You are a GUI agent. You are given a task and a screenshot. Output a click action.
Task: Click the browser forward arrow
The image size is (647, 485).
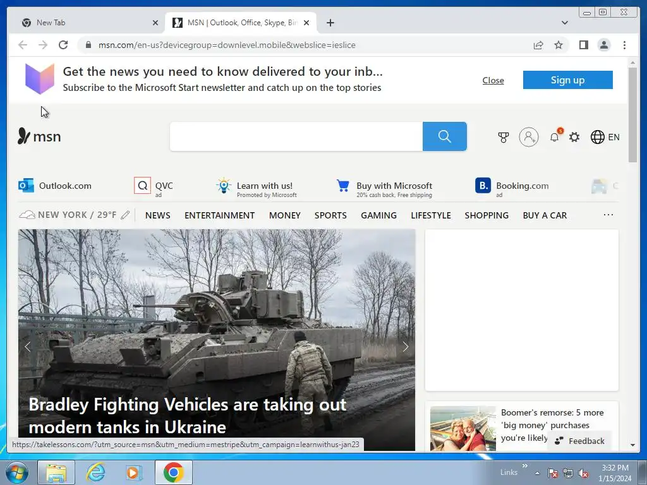(43, 45)
